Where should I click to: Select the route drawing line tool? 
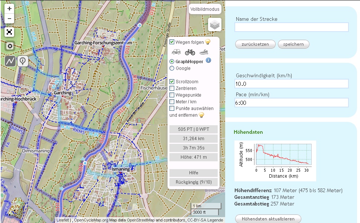(10, 61)
